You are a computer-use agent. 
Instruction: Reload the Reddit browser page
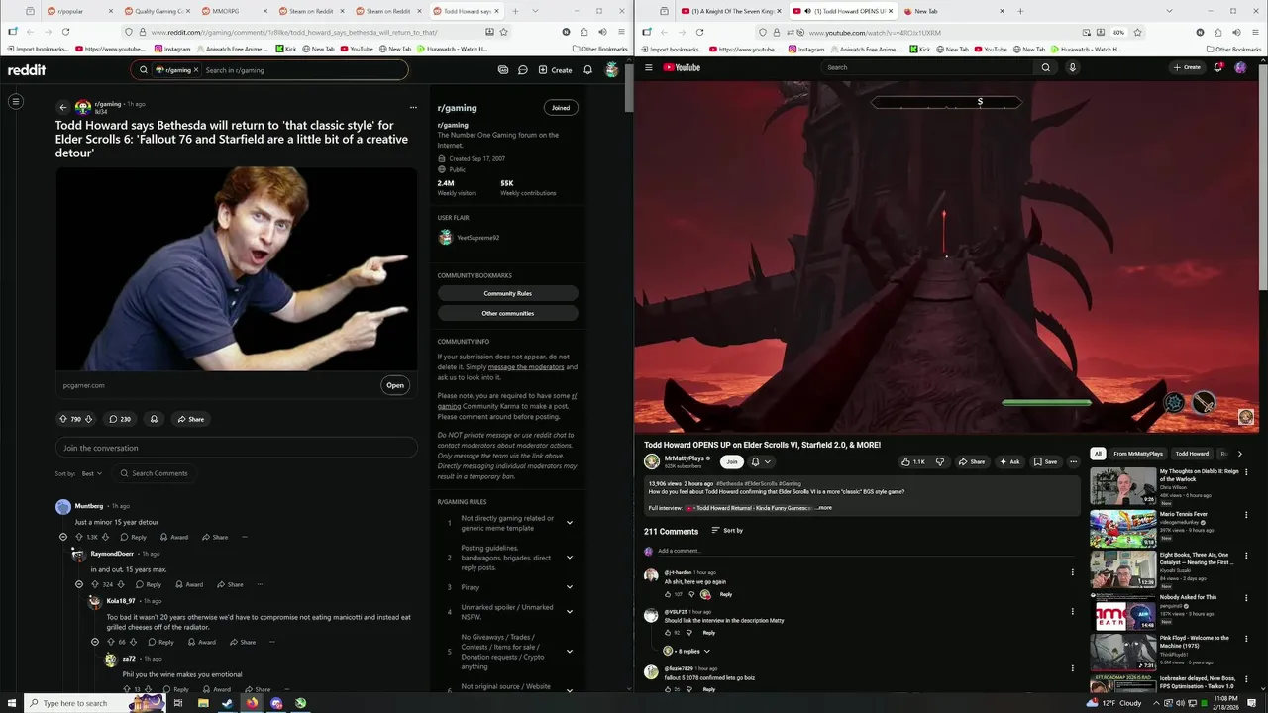click(65, 32)
